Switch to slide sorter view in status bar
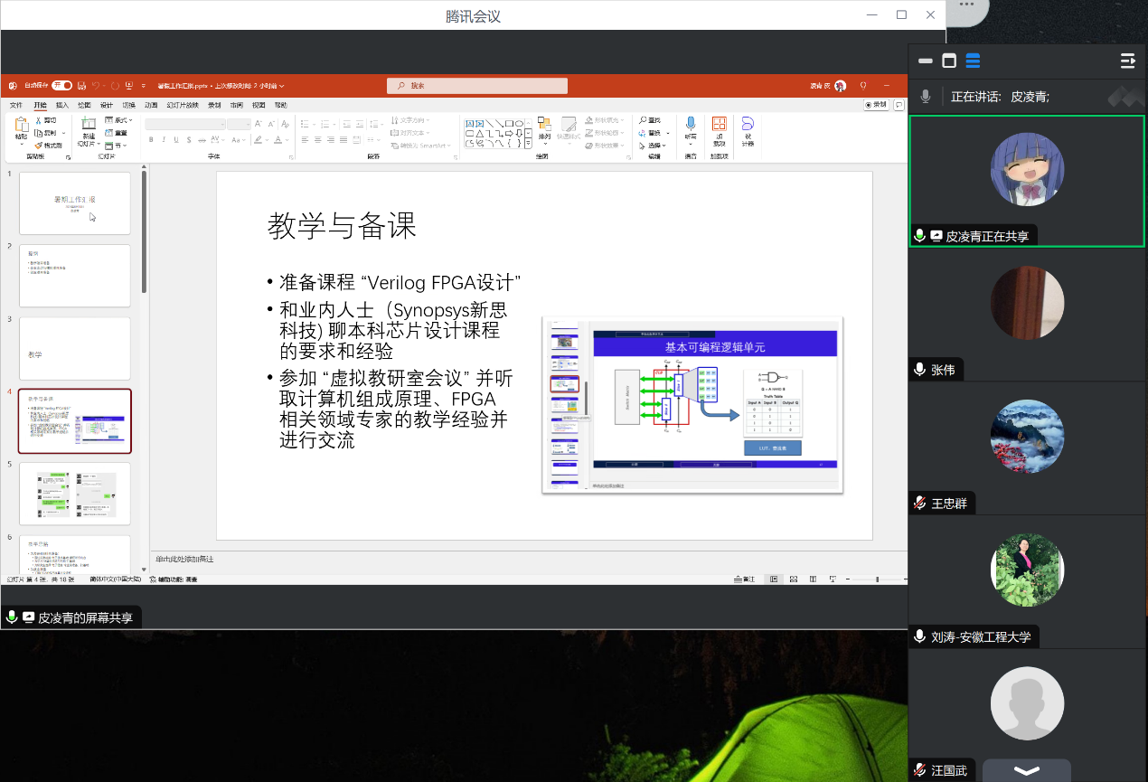Viewport: 1148px width, 782px height. 793,579
